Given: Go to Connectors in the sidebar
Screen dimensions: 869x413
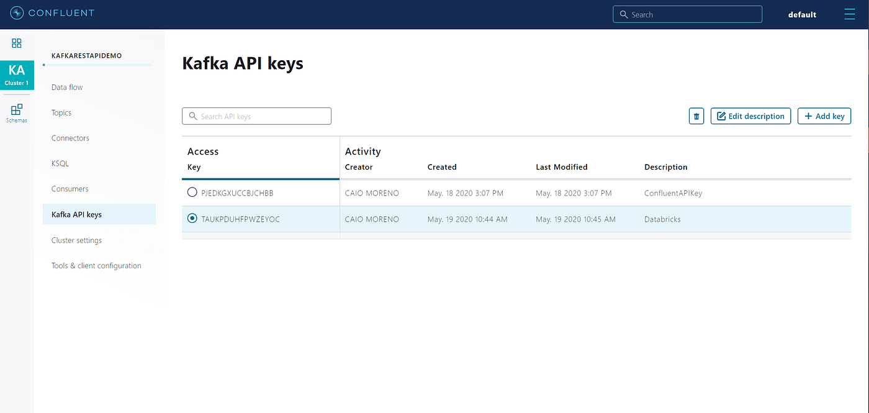Looking at the screenshot, I should coord(70,138).
